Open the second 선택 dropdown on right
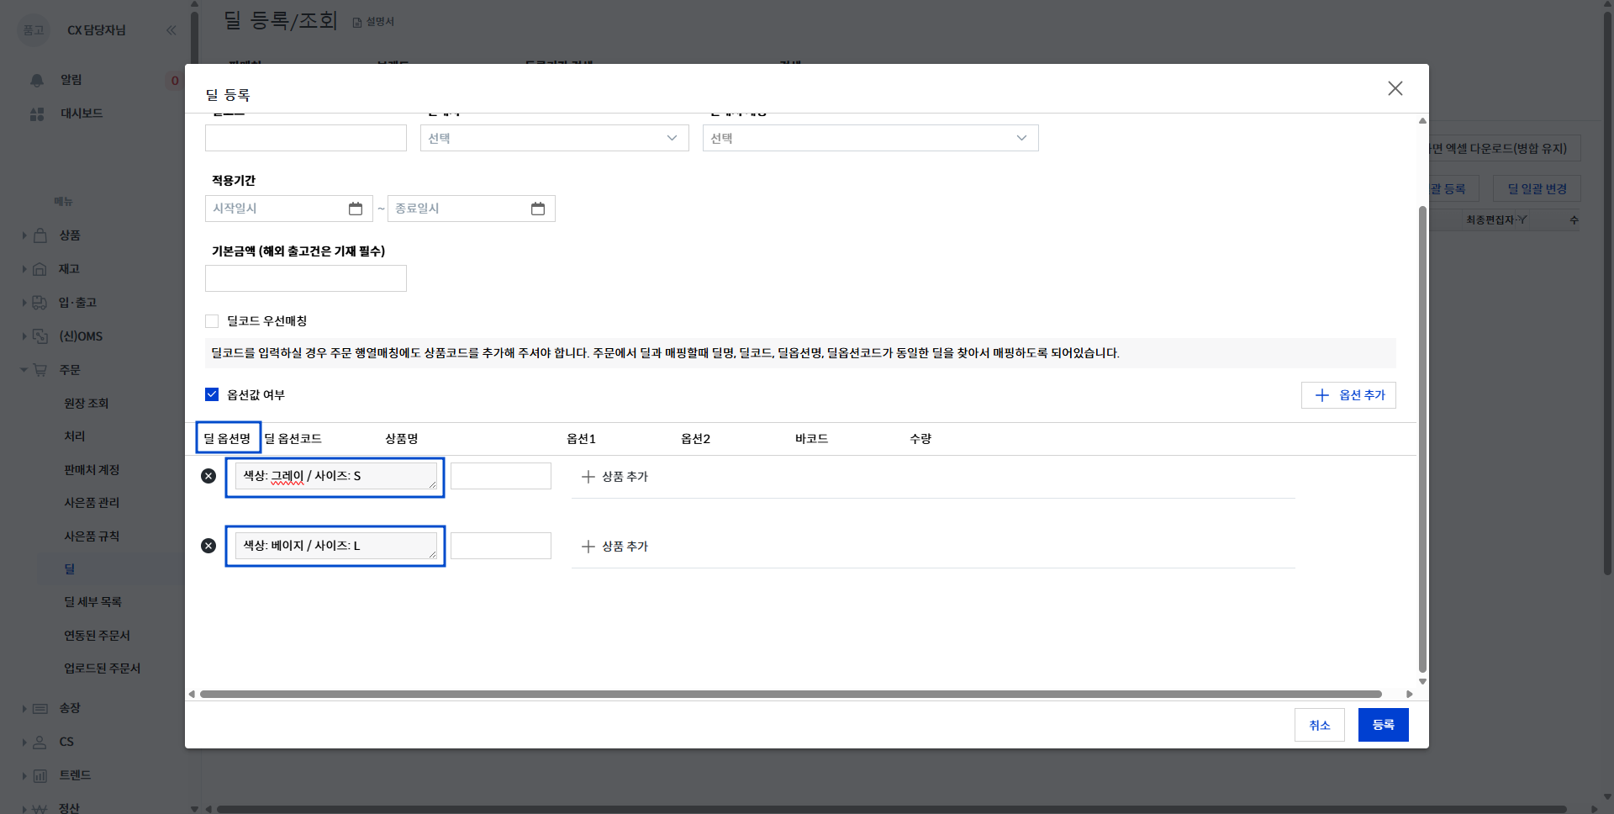Viewport: 1614px width, 814px height. (871, 138)
